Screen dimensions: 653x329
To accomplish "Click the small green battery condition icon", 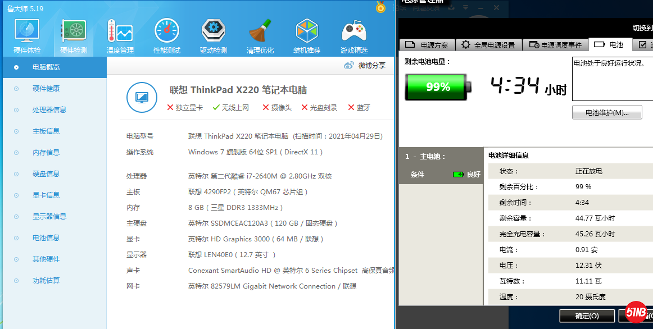I will pos(458,174).
